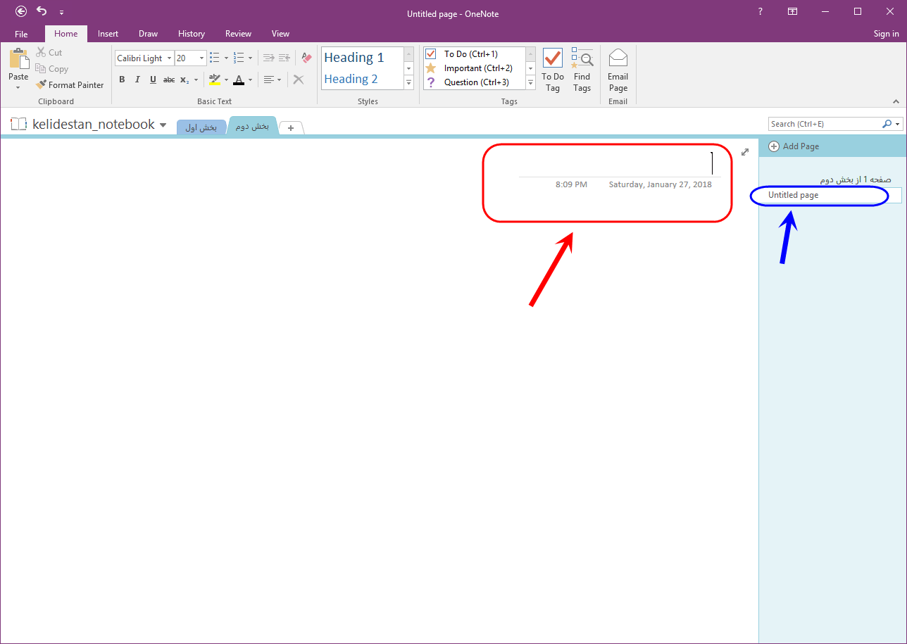The image size is (907, 644).
Task: Apply the black font color
Action: tap(239, 80)
